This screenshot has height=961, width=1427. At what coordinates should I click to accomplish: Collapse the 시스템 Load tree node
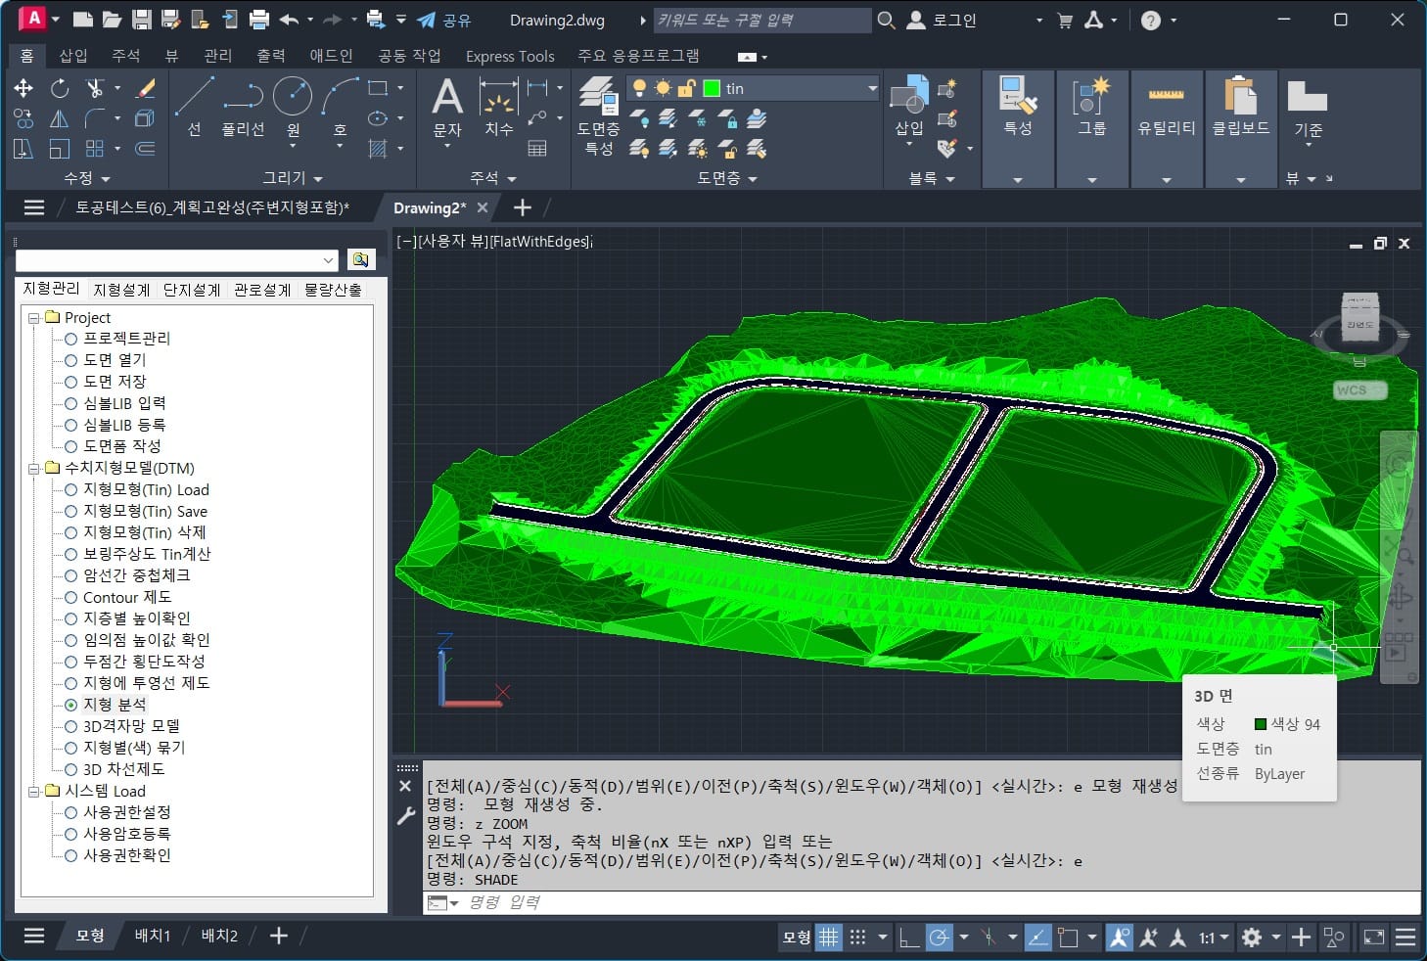(x=34, y=791)
